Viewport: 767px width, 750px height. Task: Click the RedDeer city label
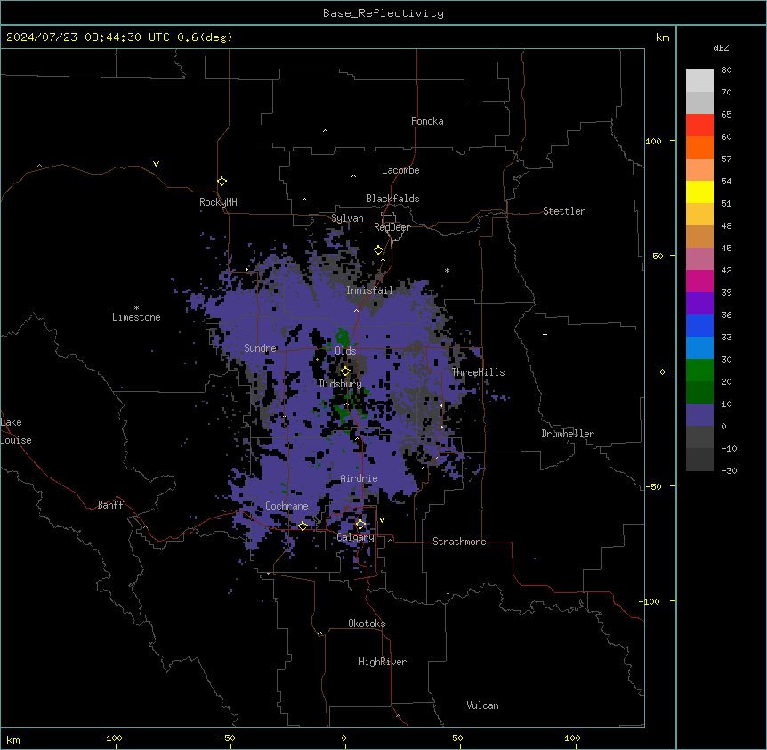(x=392, y=227)
